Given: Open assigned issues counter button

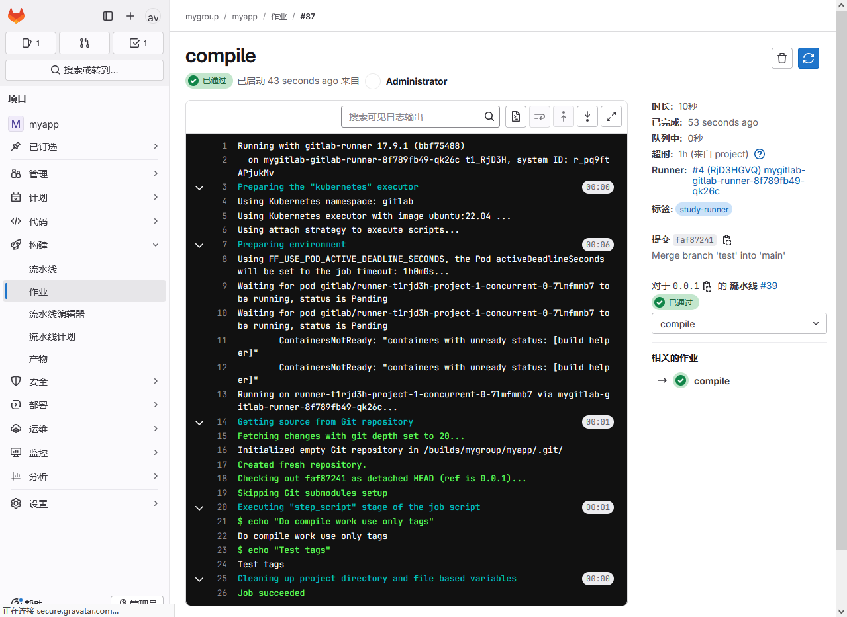Looking at the screenshot, I should coord(30,43).
